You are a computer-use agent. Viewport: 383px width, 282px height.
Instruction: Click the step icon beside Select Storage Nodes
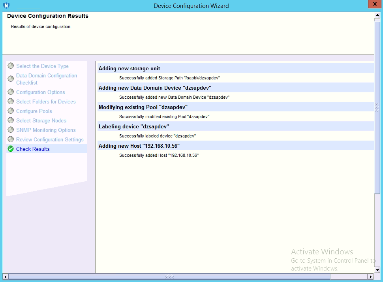point(11,120)
